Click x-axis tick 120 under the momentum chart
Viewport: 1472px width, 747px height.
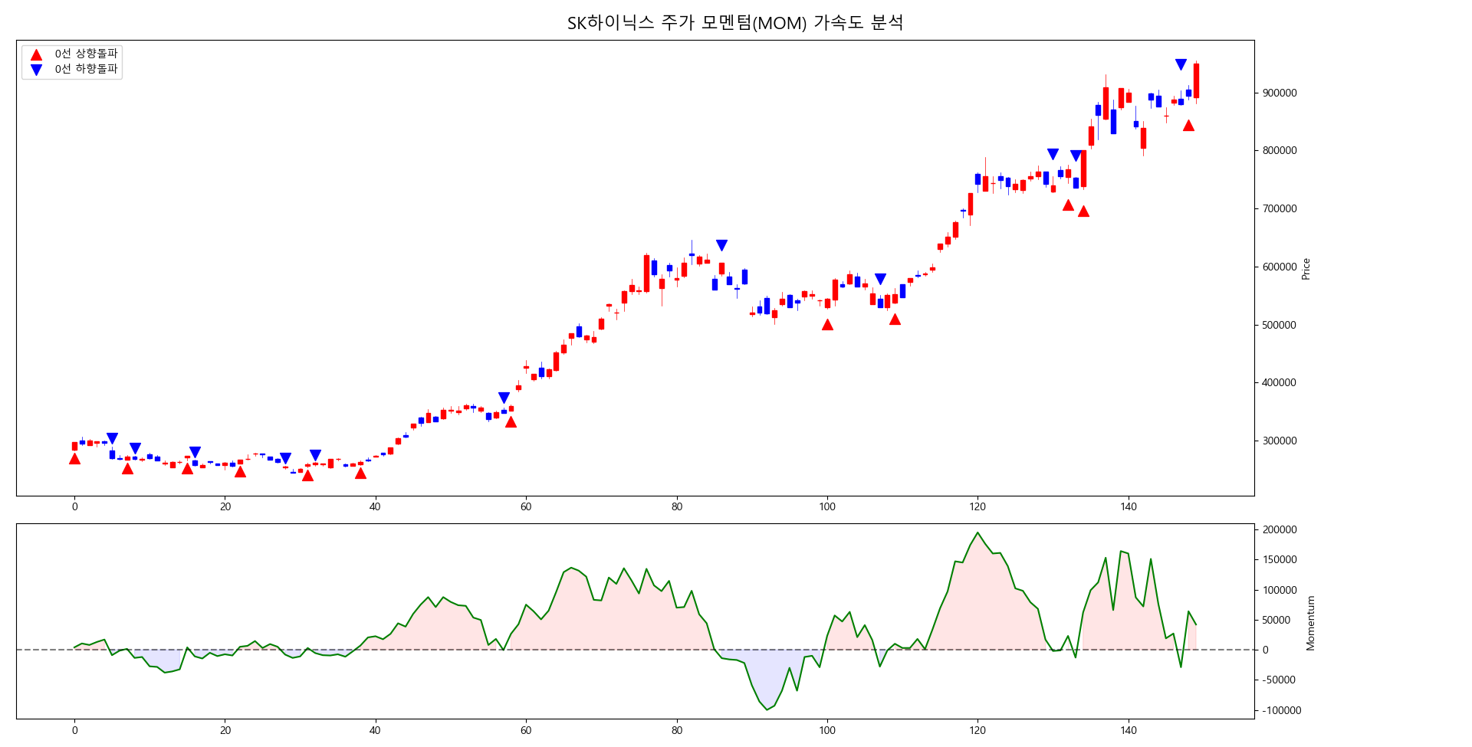pyautogui.click(x=978, y=730)
